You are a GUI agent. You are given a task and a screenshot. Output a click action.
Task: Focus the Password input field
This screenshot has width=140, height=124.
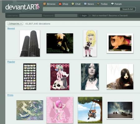(66, 16)
